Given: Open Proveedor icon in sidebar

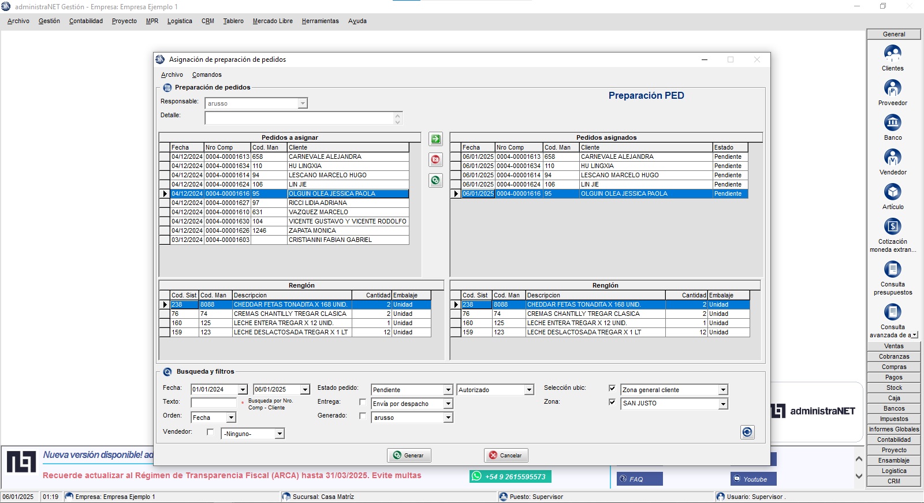Looking at the screenshot, I should point(892,88).
